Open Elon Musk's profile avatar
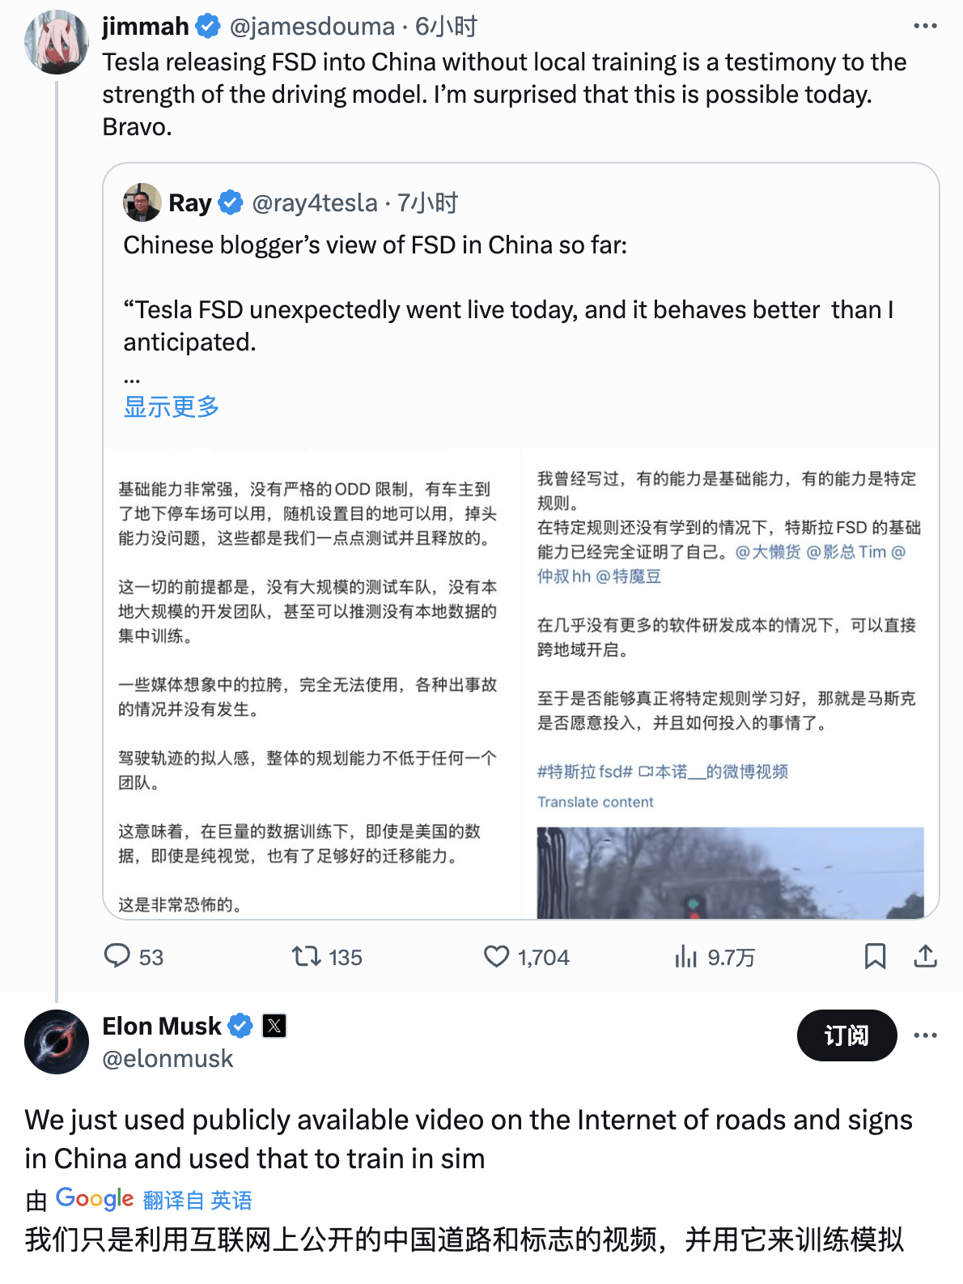The width and height of the screenshot is (963, 1284). [56, 1042]
